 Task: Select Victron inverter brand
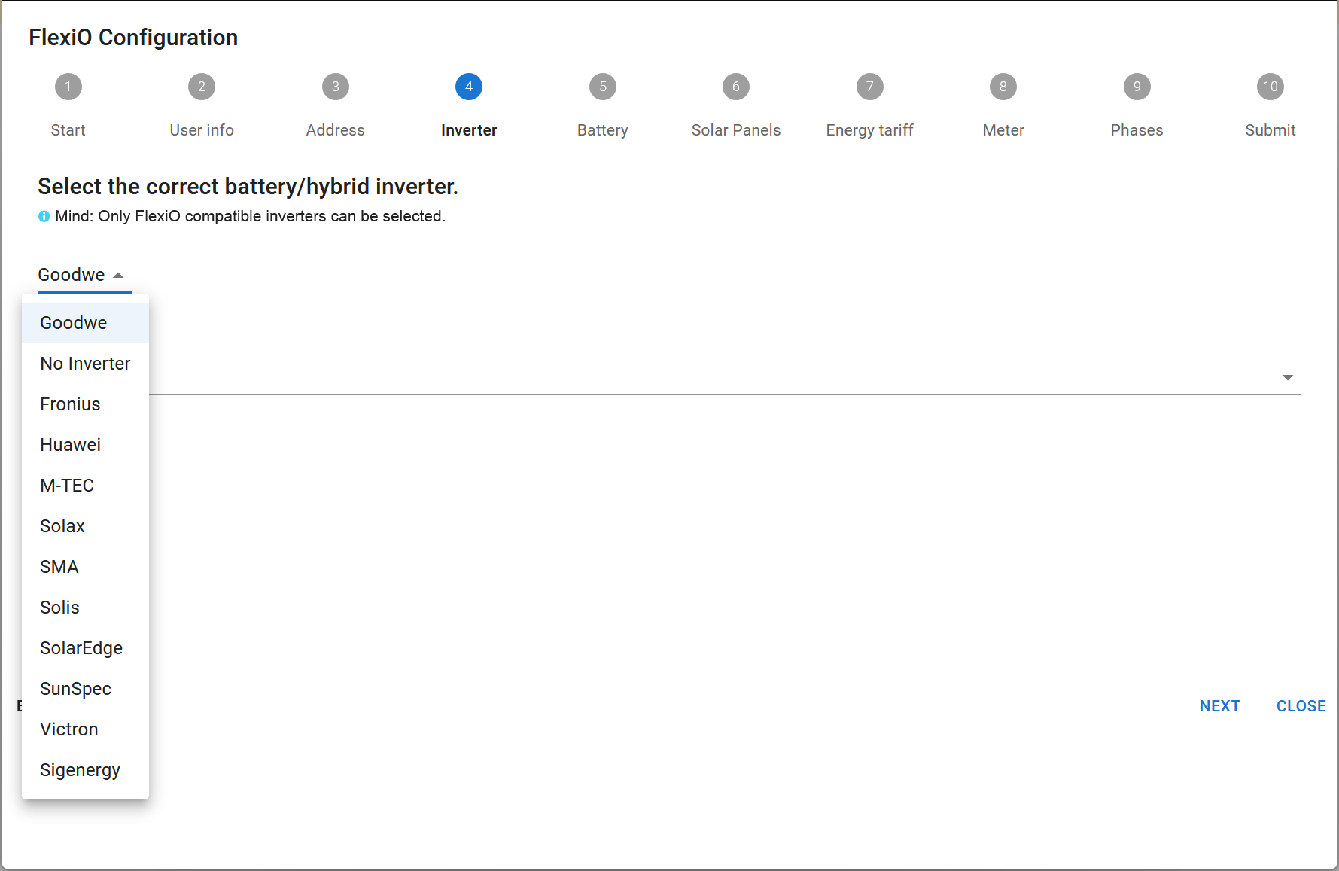click(x=69, y=729)
